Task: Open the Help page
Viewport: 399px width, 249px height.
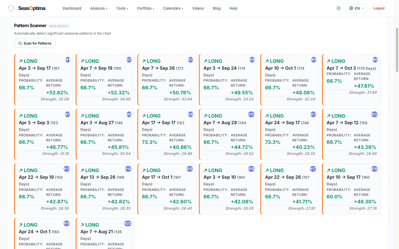Action: click(x=233, y=8)
